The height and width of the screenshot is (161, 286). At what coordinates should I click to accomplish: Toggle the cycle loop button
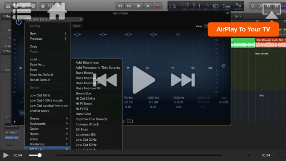point(253,6)
